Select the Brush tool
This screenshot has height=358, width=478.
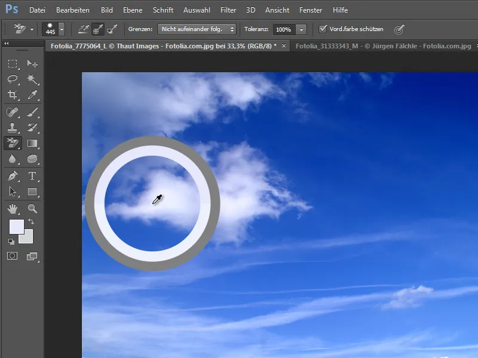pyautogui.click(x=32, y=112)
